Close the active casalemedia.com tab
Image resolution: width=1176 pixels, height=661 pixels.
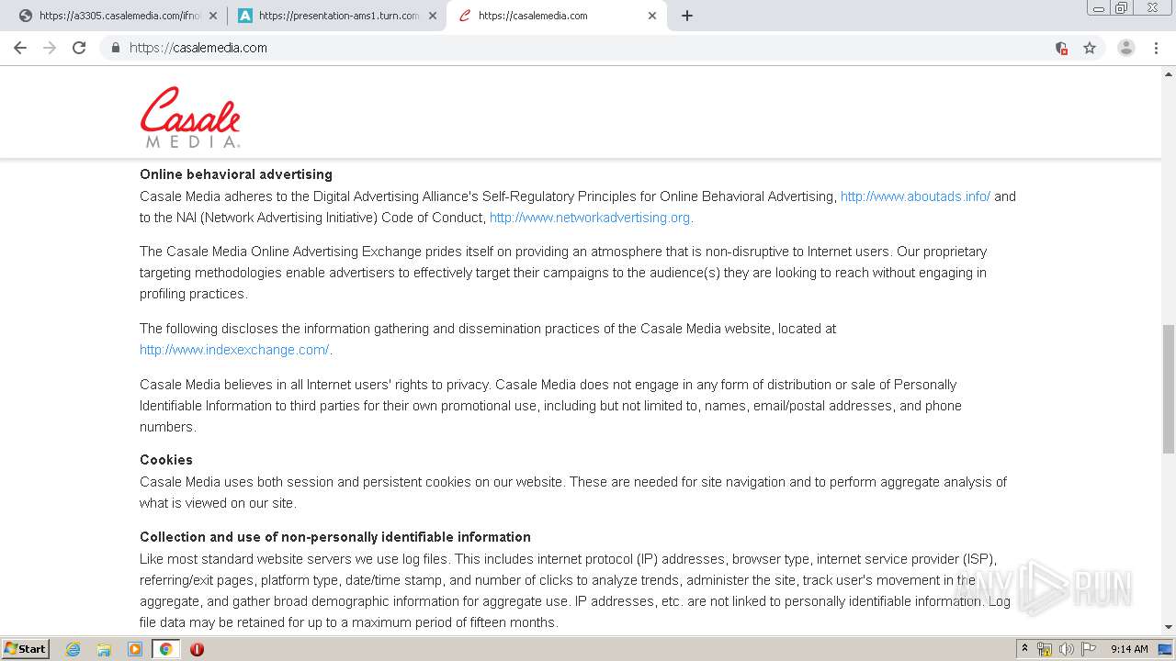[x=652, y=16]
